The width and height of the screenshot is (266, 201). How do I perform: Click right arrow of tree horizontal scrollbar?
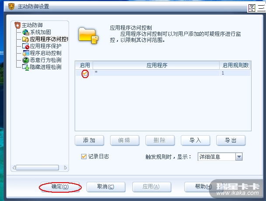click(66, 167)
